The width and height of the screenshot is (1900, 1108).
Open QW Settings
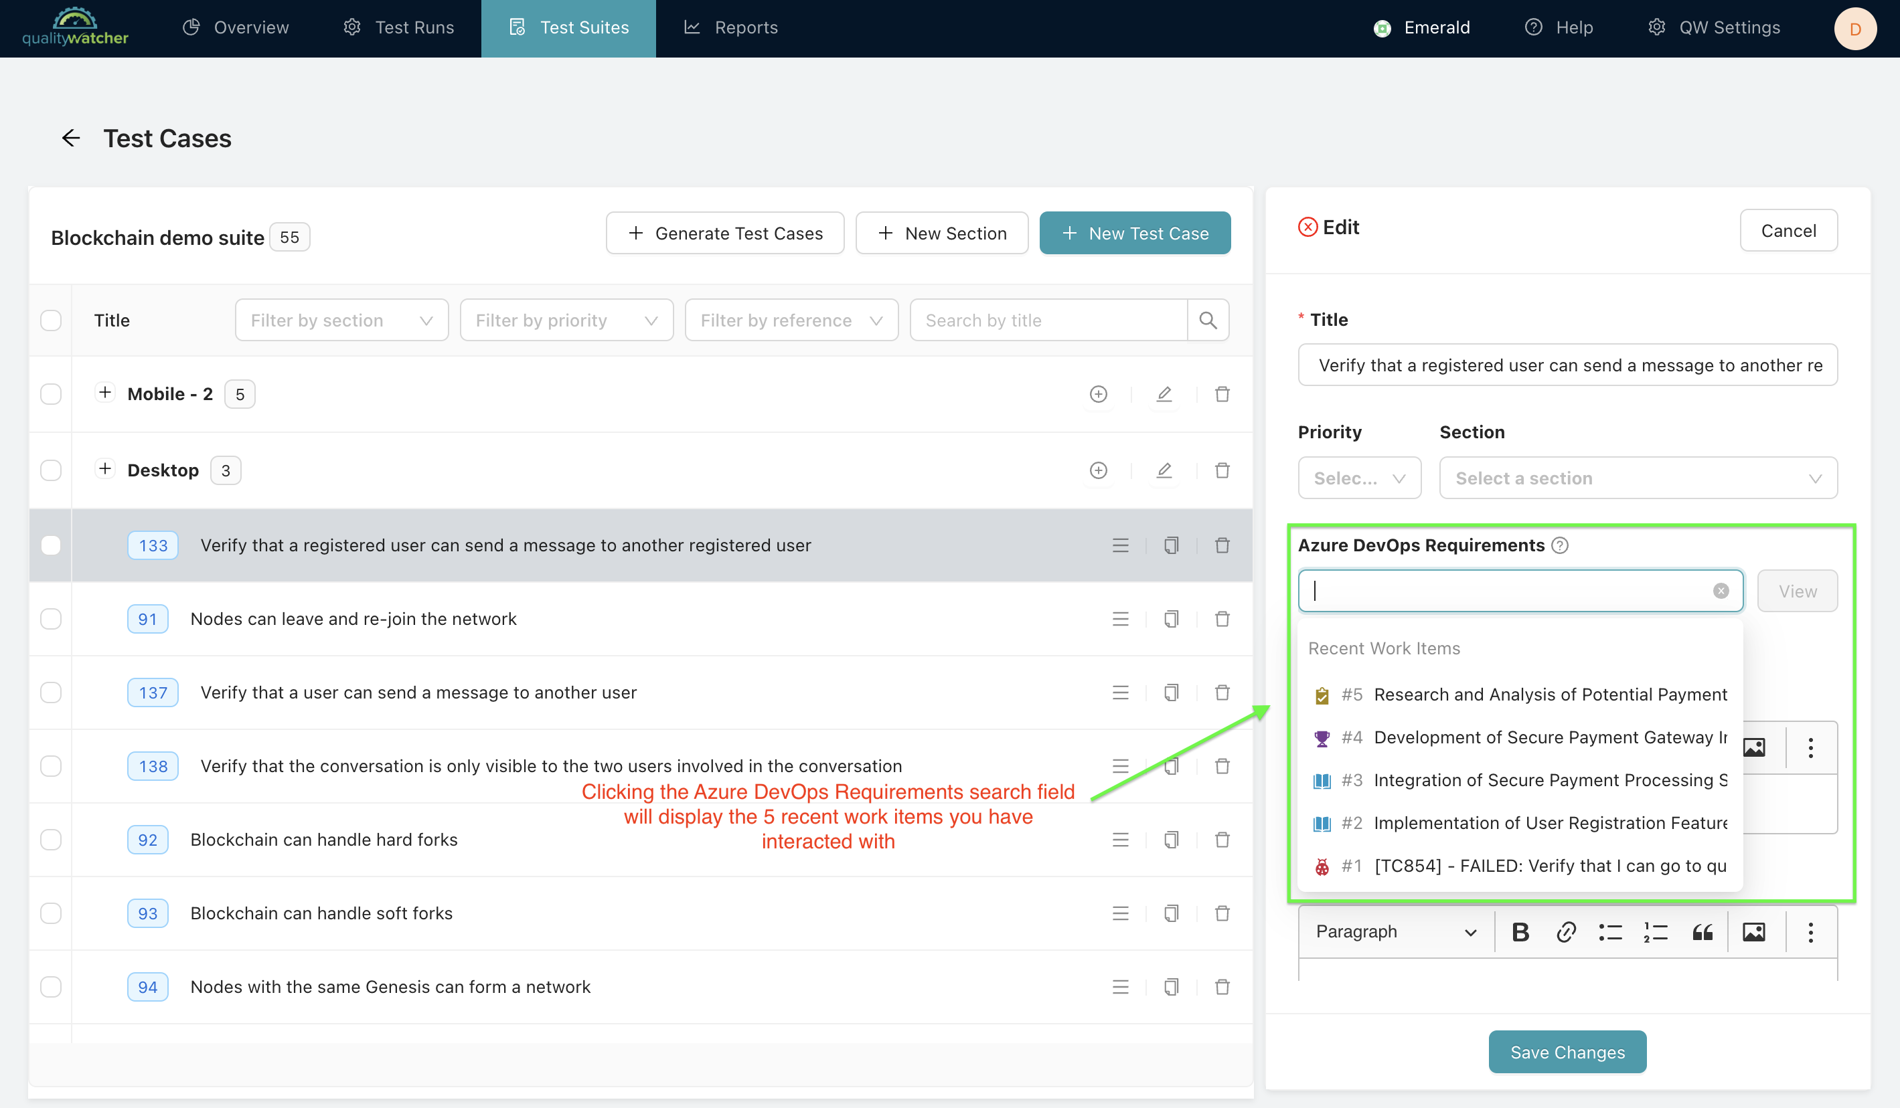pos(1714,28)
